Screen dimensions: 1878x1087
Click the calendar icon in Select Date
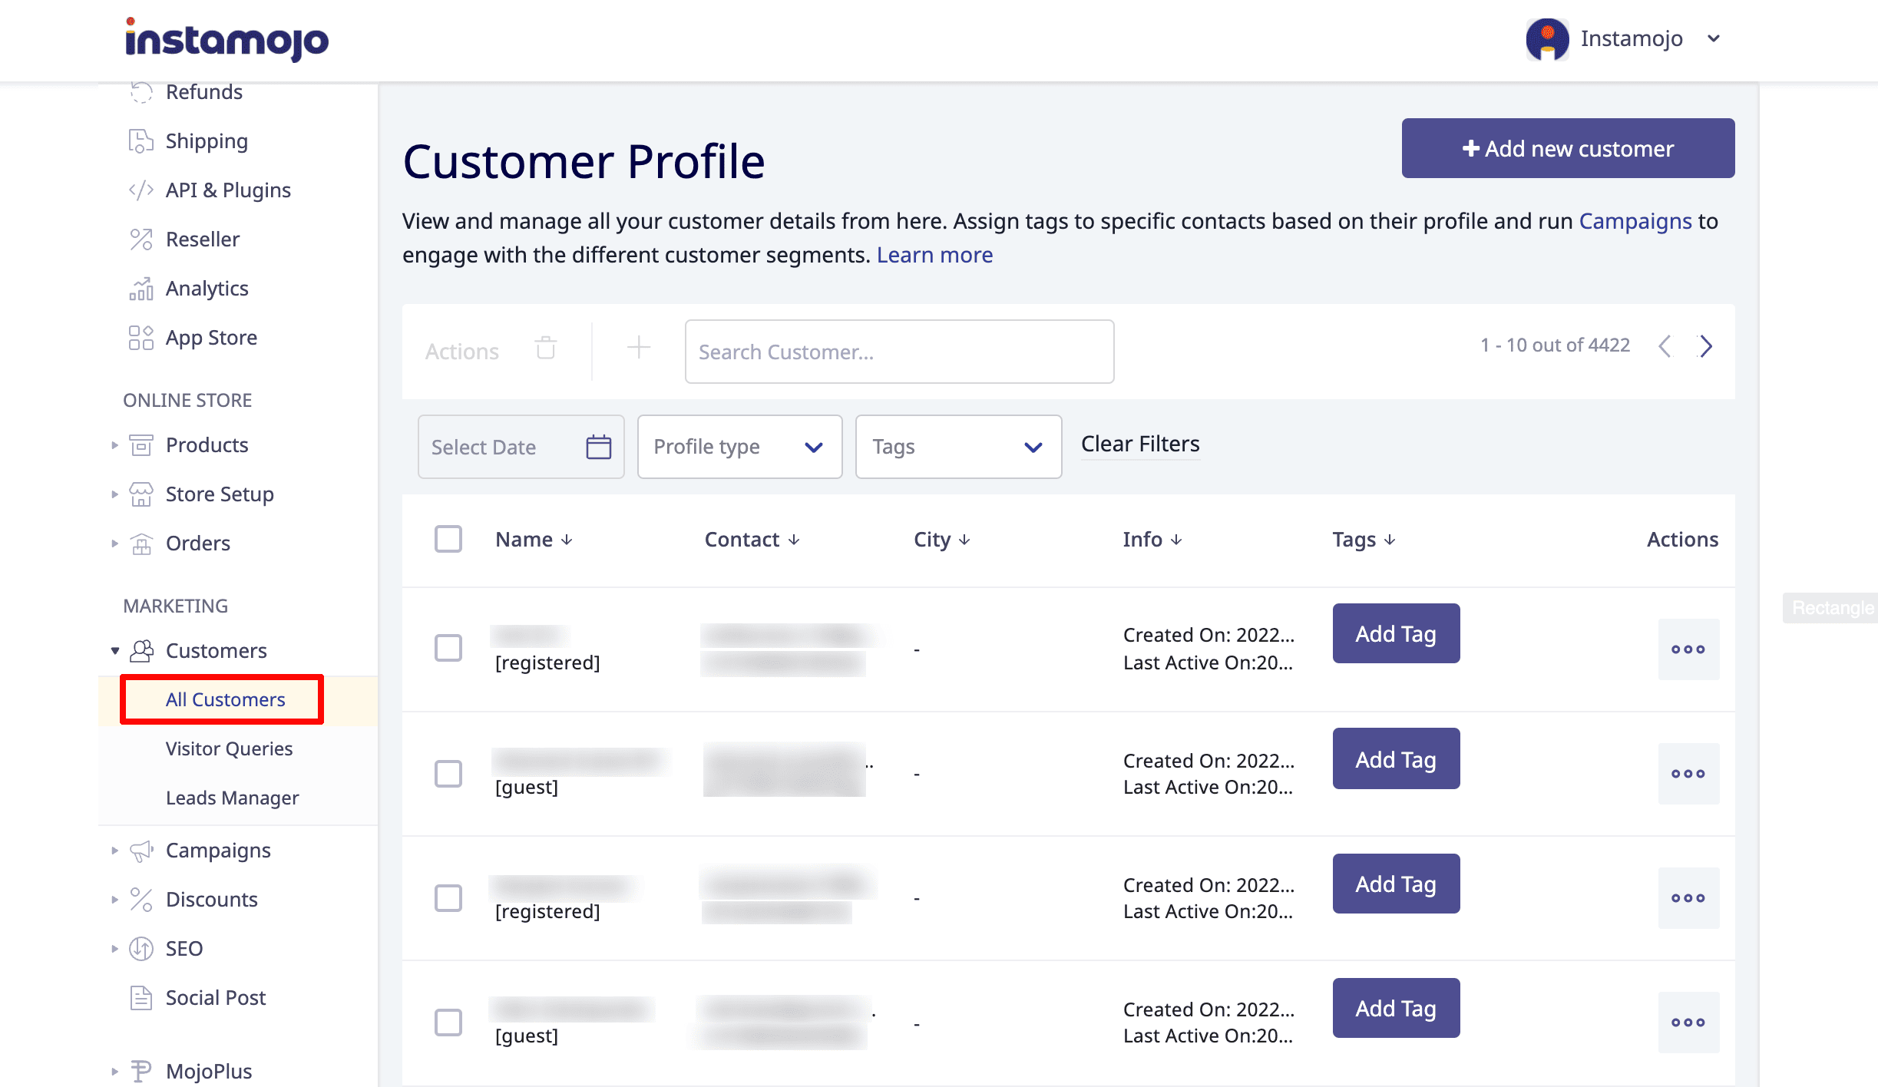599,447
